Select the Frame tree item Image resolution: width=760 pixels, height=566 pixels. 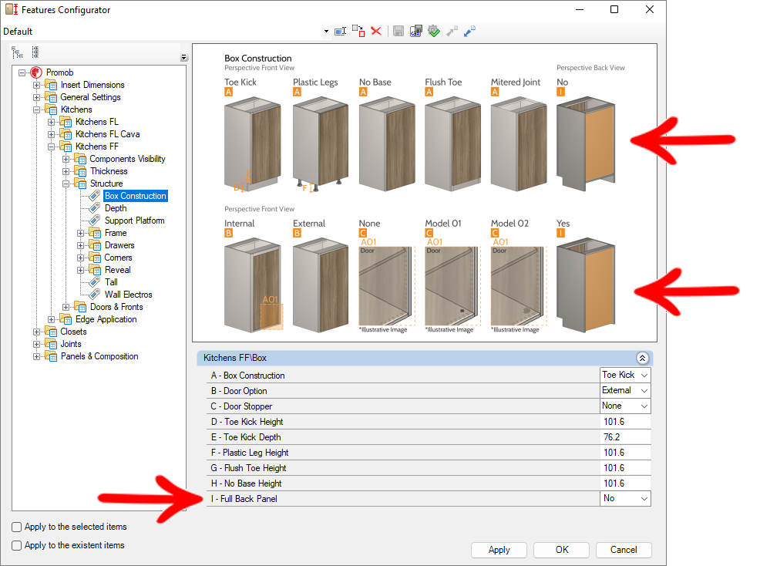pyautogui.click(x=116, y=233)
